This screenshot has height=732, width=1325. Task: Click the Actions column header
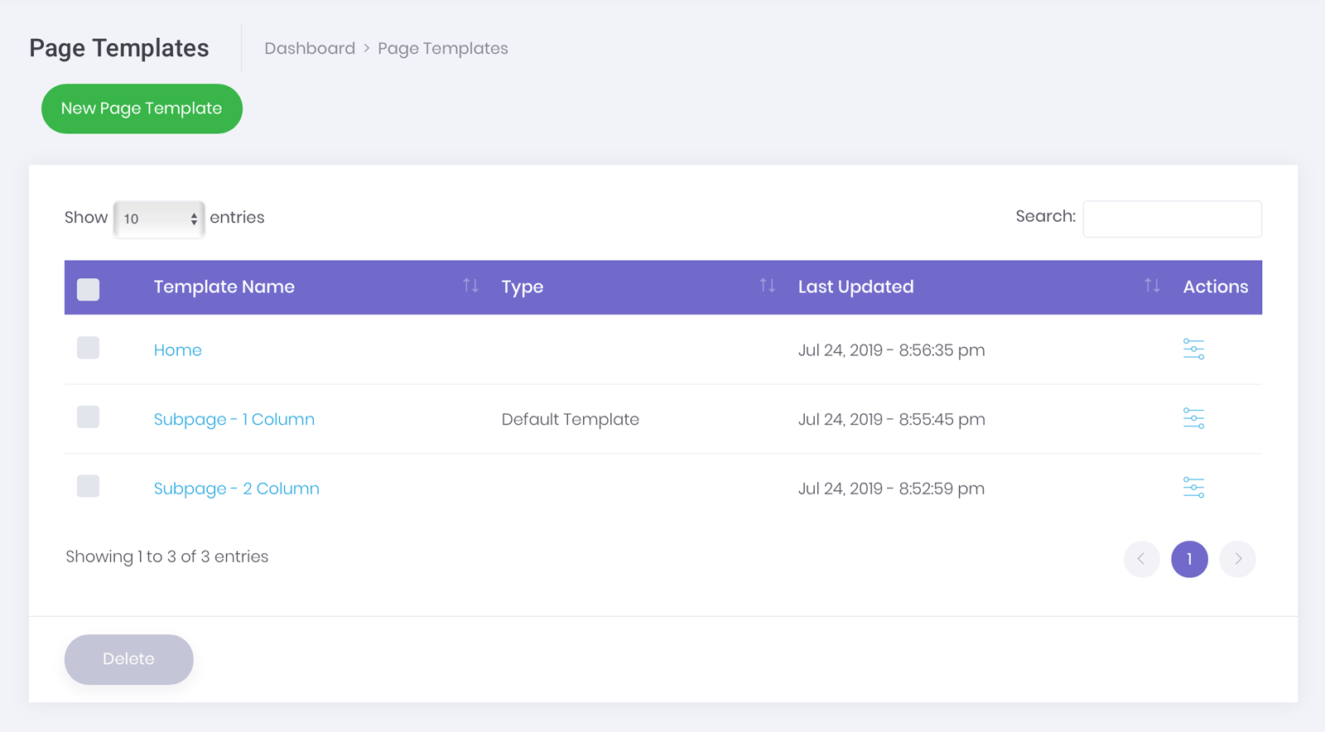(1215, 287)
